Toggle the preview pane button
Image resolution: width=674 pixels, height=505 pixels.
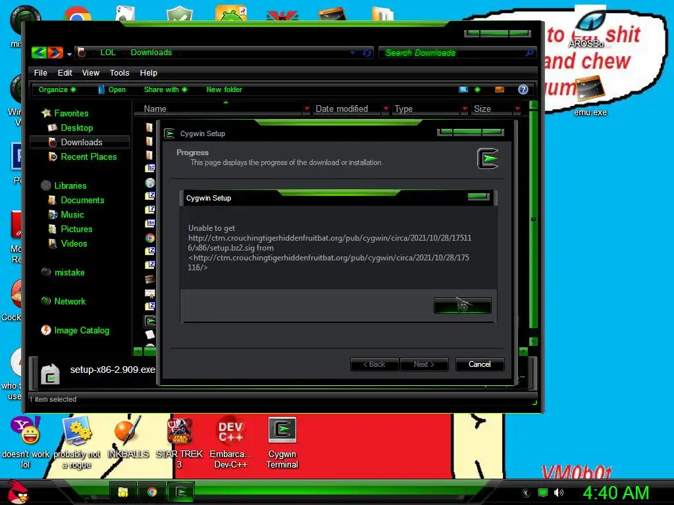(500, 89)
